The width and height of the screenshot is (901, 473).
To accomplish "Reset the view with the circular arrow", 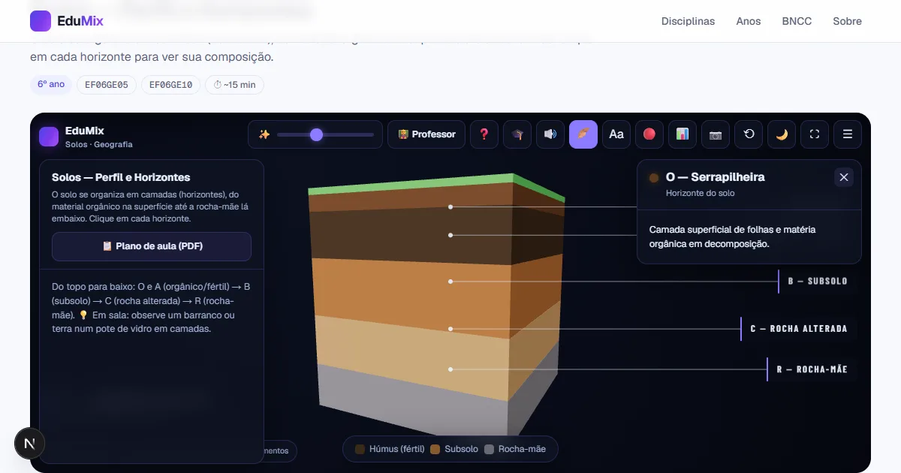I will click(749, 134).
